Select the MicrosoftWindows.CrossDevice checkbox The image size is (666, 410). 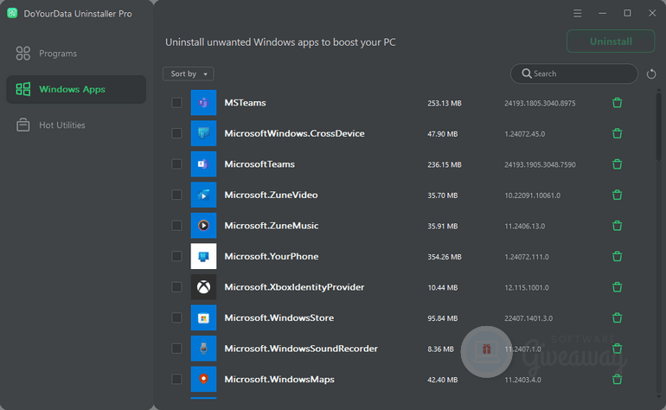pyautogui.click(x=176, y=133)
